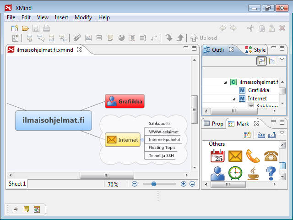Image resolution: width=293 pixels, height=220 pixels.
Task: Click the web globe icon in the toolbar
Action: click(121, 38)
